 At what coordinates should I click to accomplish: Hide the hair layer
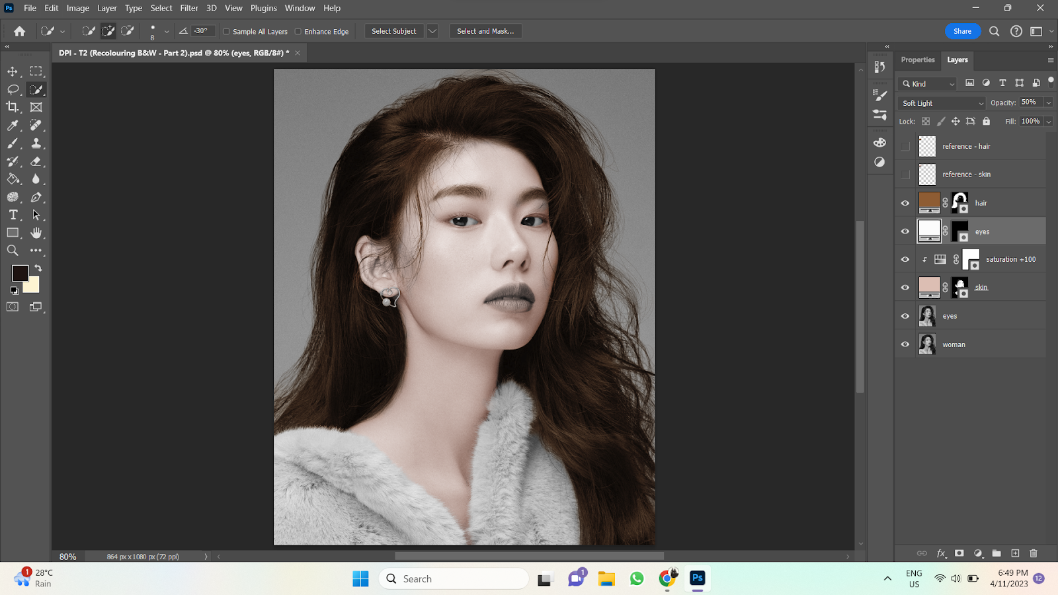[905, 203]
